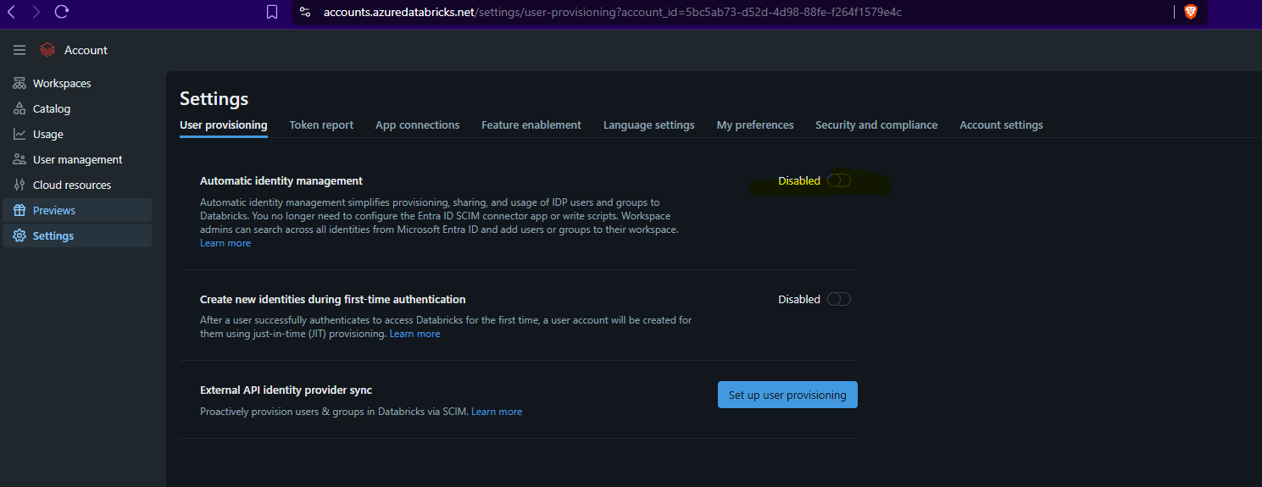
Task: Toggle Create new identities during first-time authentication
Action: coord(838,299)
